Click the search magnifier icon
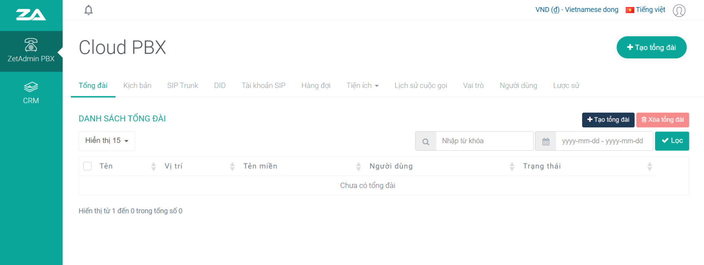 (425, 142)
